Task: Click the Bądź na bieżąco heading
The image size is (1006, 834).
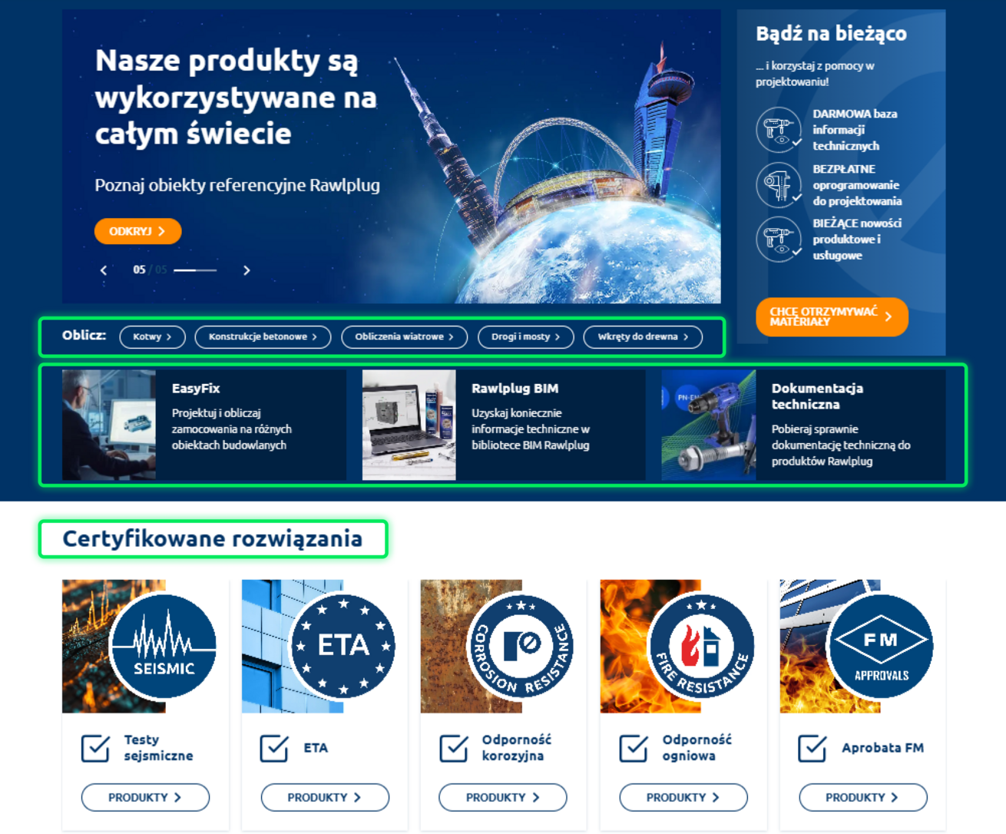Action: coord(831,34)
